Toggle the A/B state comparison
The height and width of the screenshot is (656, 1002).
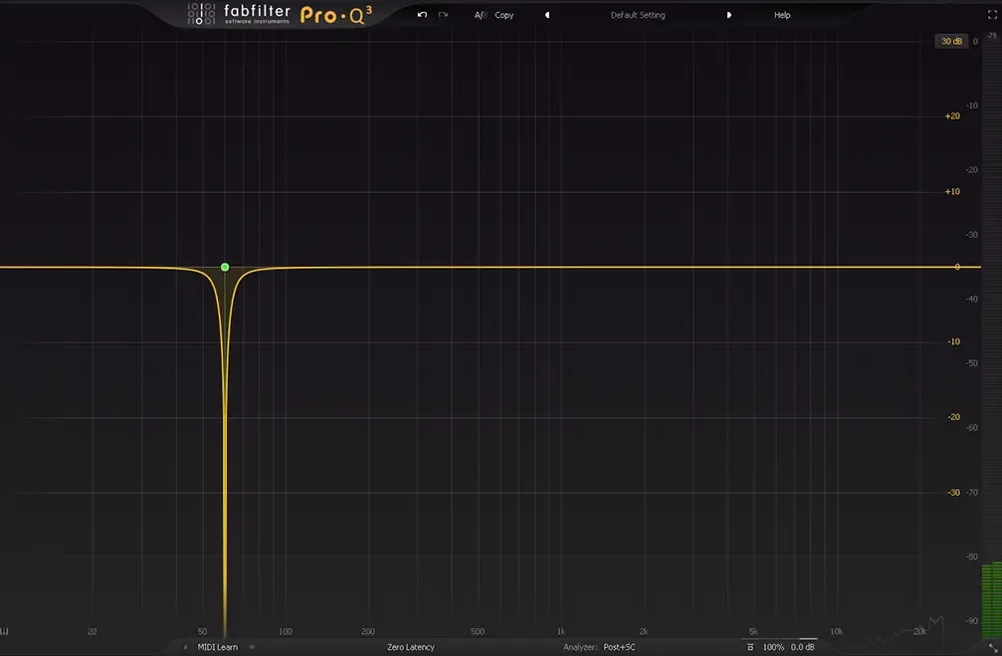pyautogui.click(x=481, y=15)
